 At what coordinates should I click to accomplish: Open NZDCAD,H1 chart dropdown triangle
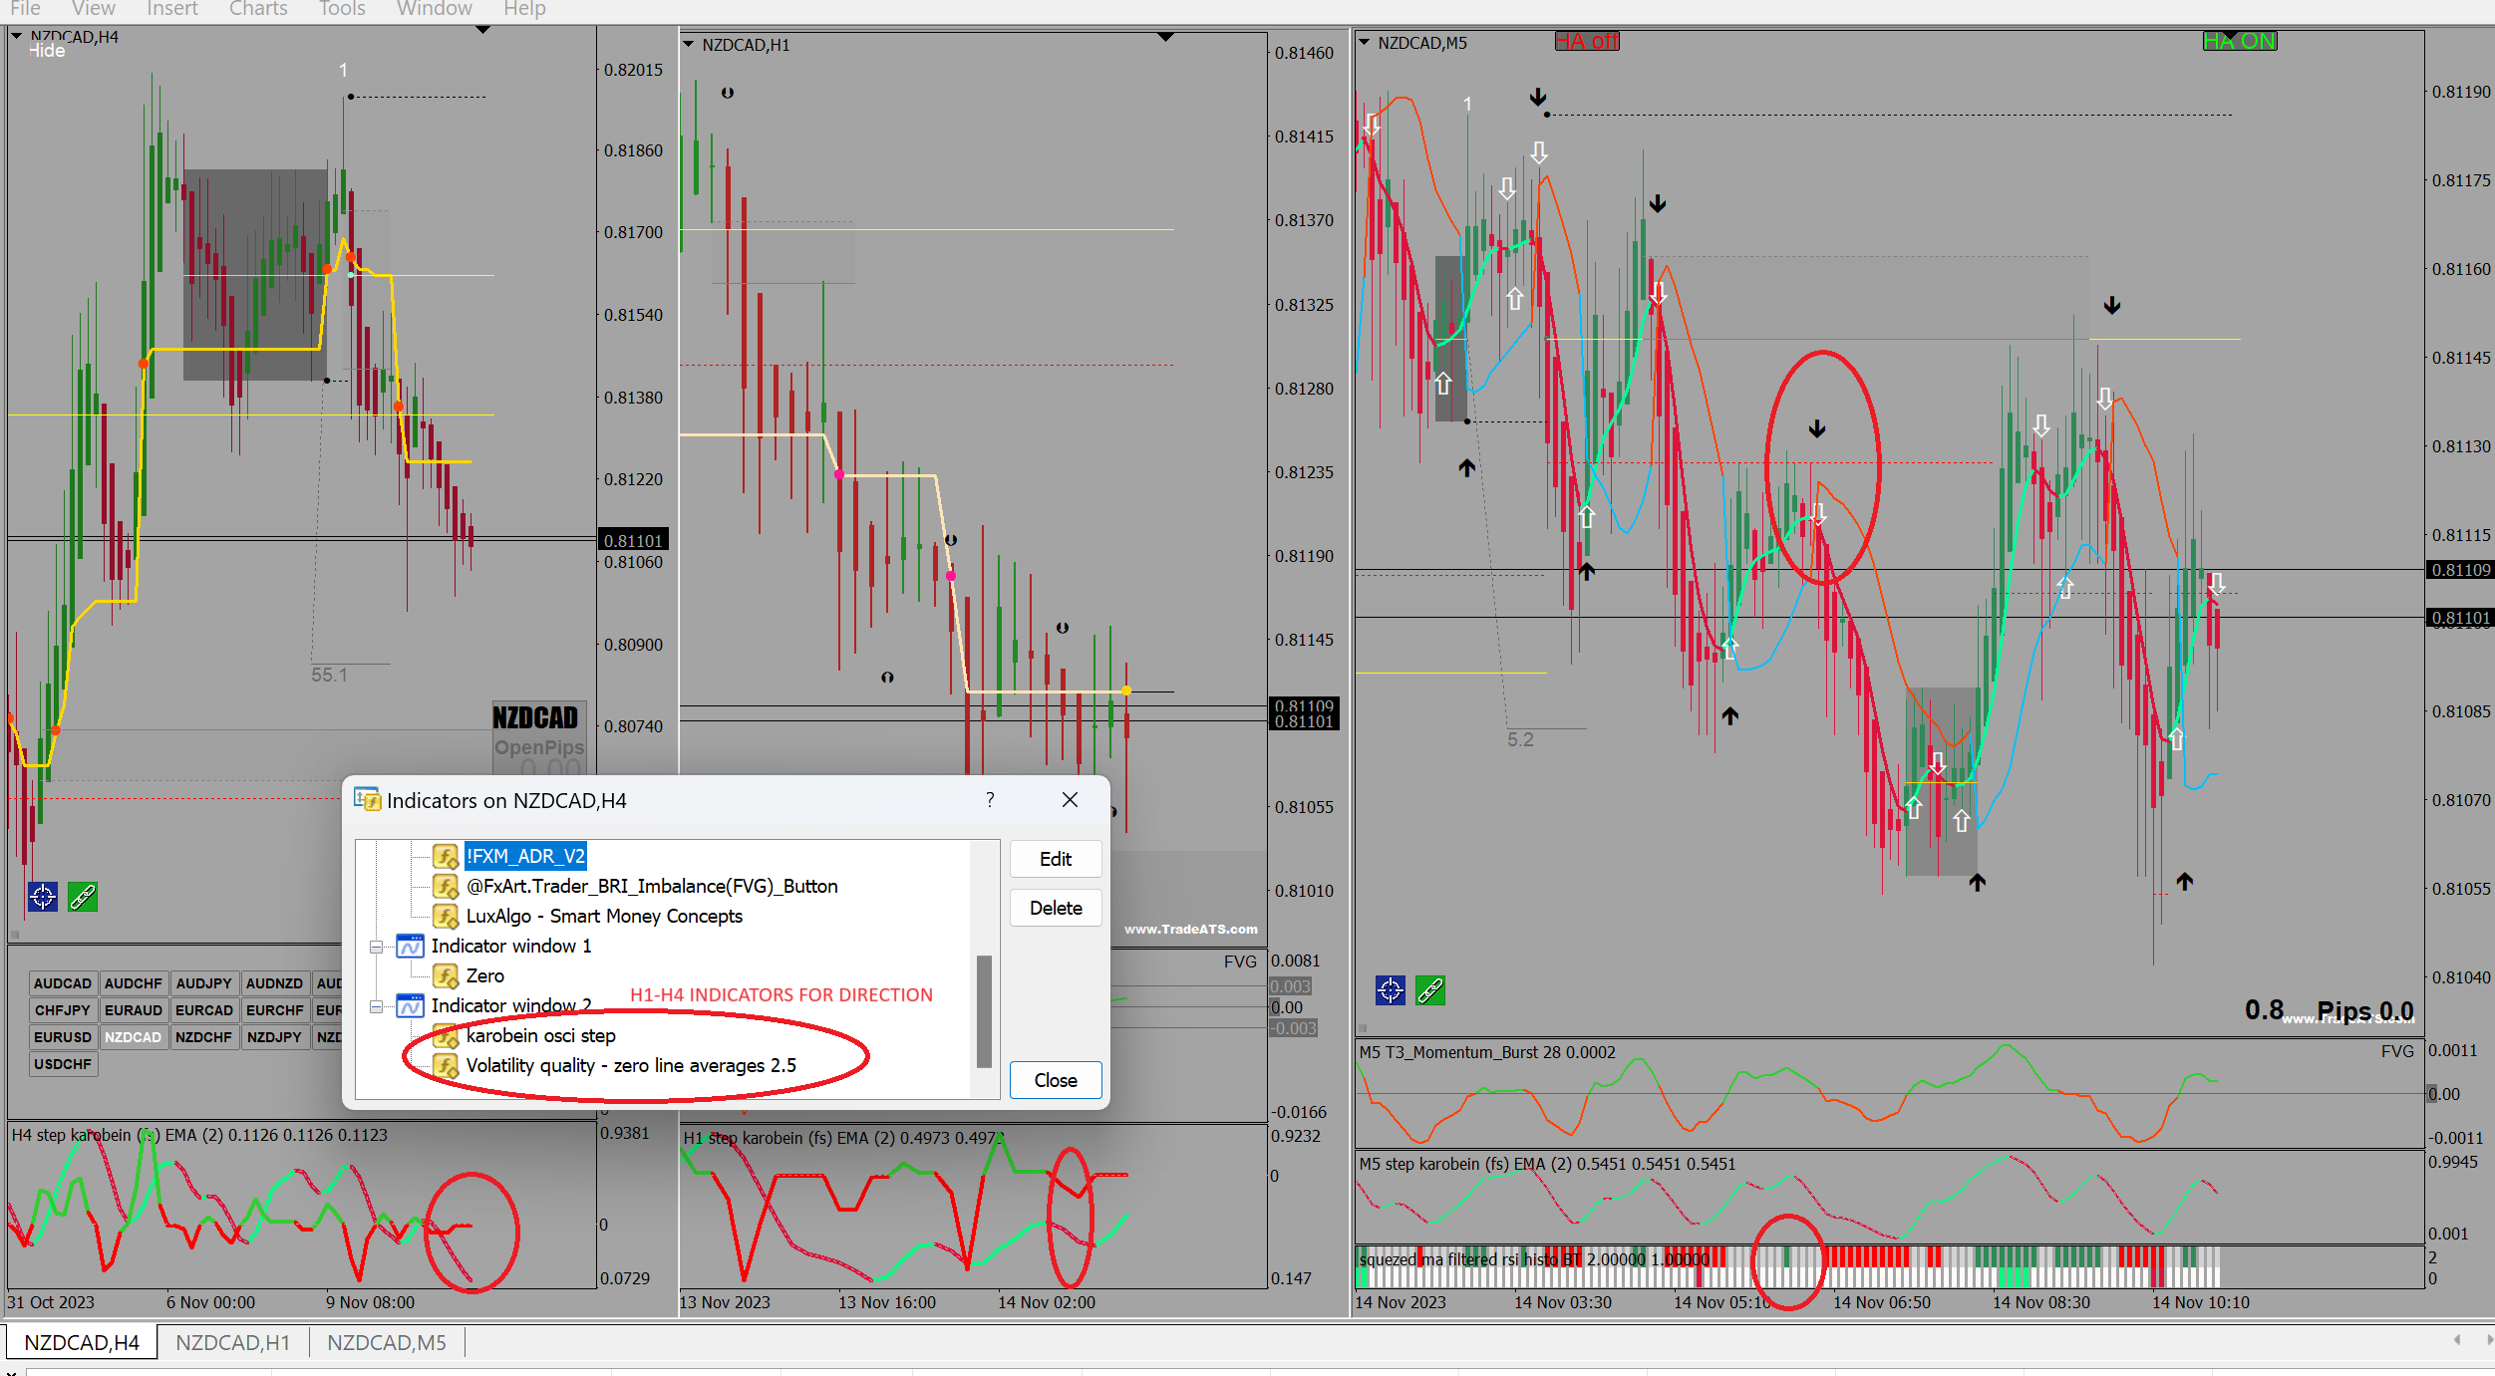point(689,45)
